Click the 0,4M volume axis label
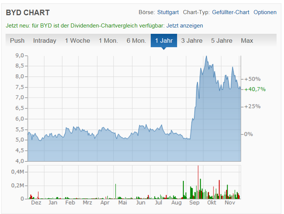The width and height of the screenshot is (284, 214). coord(17,172)
